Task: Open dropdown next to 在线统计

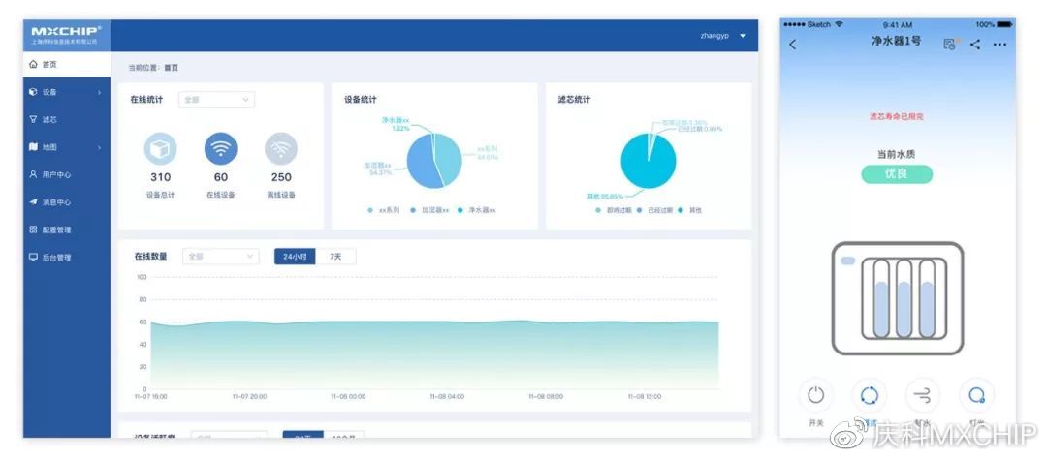Action: coord(216,100)
